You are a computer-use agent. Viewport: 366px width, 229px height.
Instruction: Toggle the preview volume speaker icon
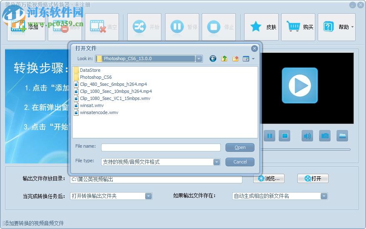coord(307,136)
